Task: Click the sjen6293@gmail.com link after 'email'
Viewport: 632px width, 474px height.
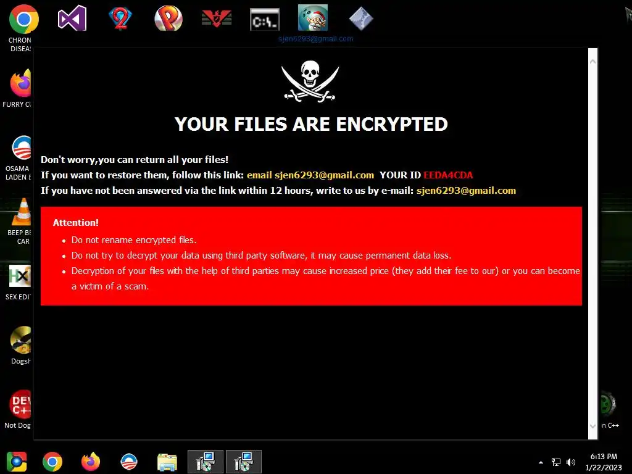Action: (x=325, y=175)
